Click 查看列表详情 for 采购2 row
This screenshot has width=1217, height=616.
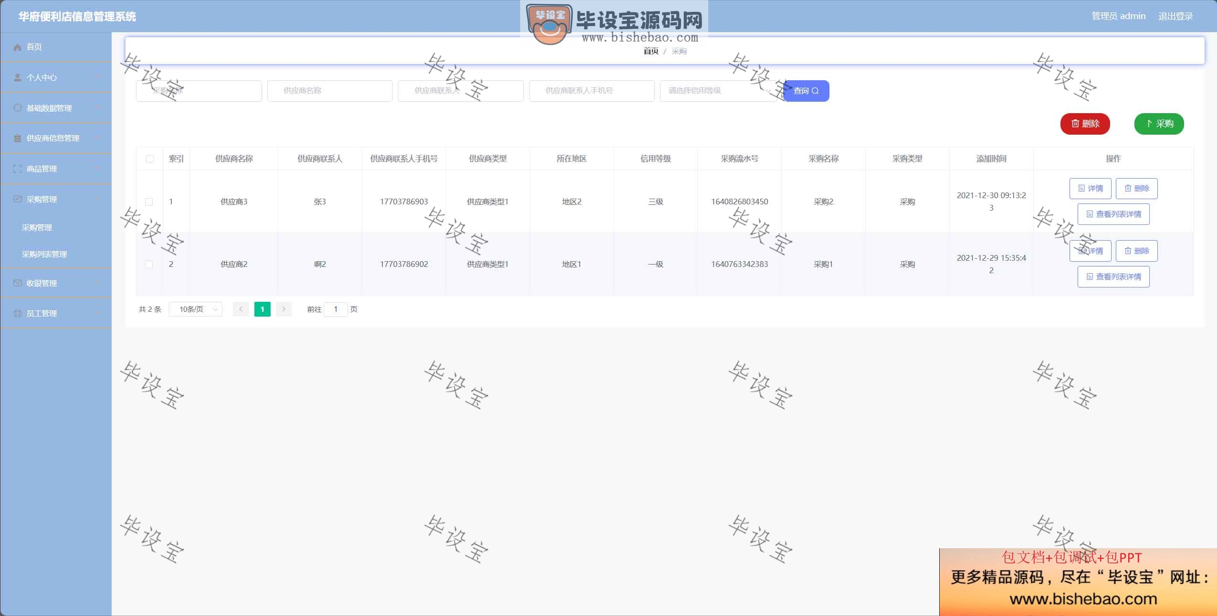point(1113,214)
